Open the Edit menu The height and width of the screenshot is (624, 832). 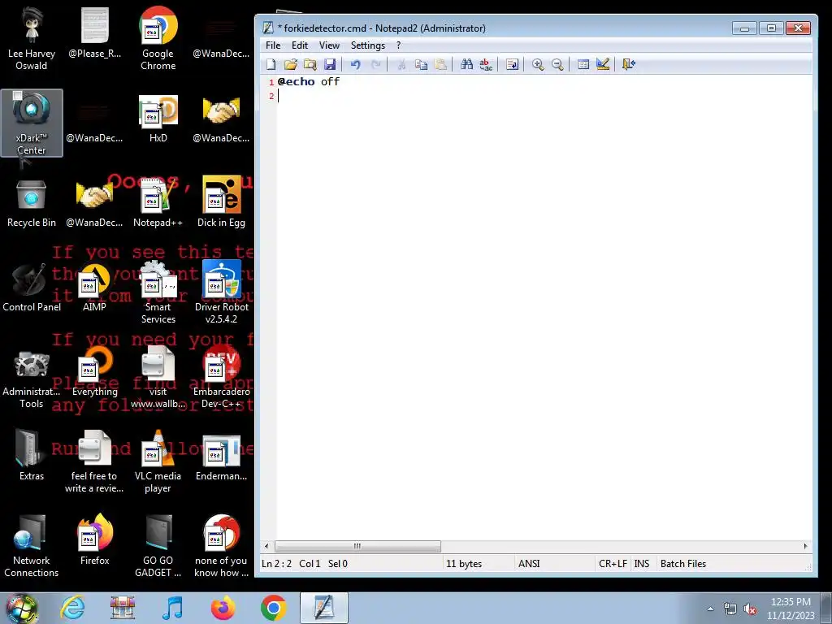pyautogui.click(x=300, y=45)
